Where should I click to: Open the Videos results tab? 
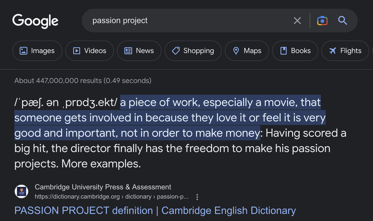point(90,51)
